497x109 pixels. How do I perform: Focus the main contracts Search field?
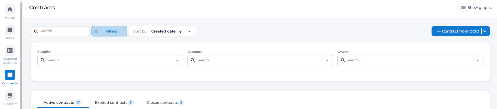(x=63, y=31)
